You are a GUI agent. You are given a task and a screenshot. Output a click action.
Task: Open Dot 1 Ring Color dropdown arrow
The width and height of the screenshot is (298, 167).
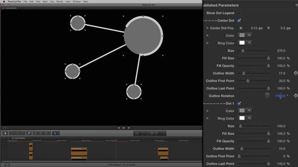tap(249, 118)
